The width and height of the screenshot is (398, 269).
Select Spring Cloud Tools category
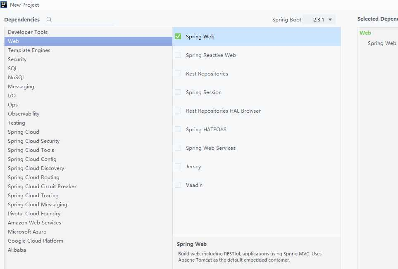tap(88, 150)
